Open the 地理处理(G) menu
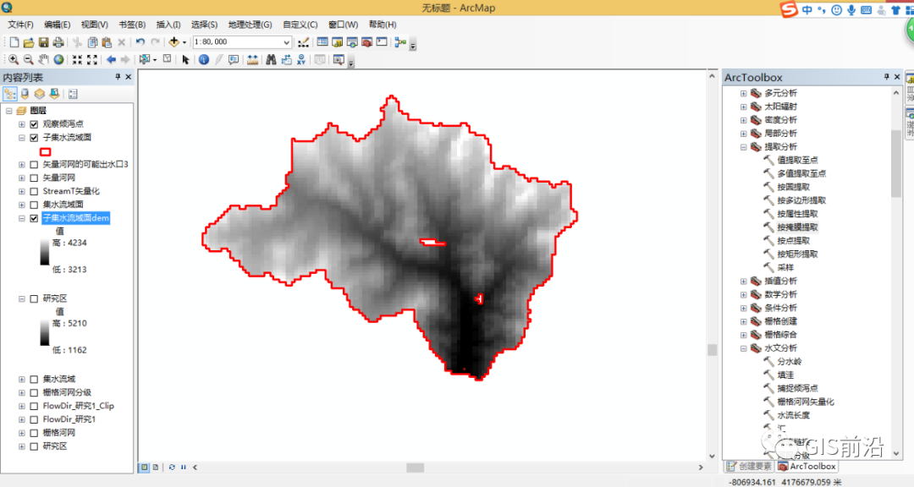914x487 pixels. (x=250, y=25)
